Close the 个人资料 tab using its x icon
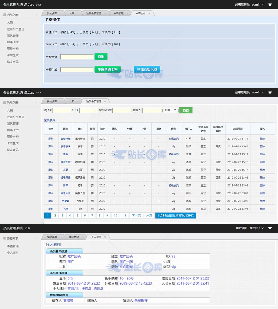278x309 pixels. point(105,237)
